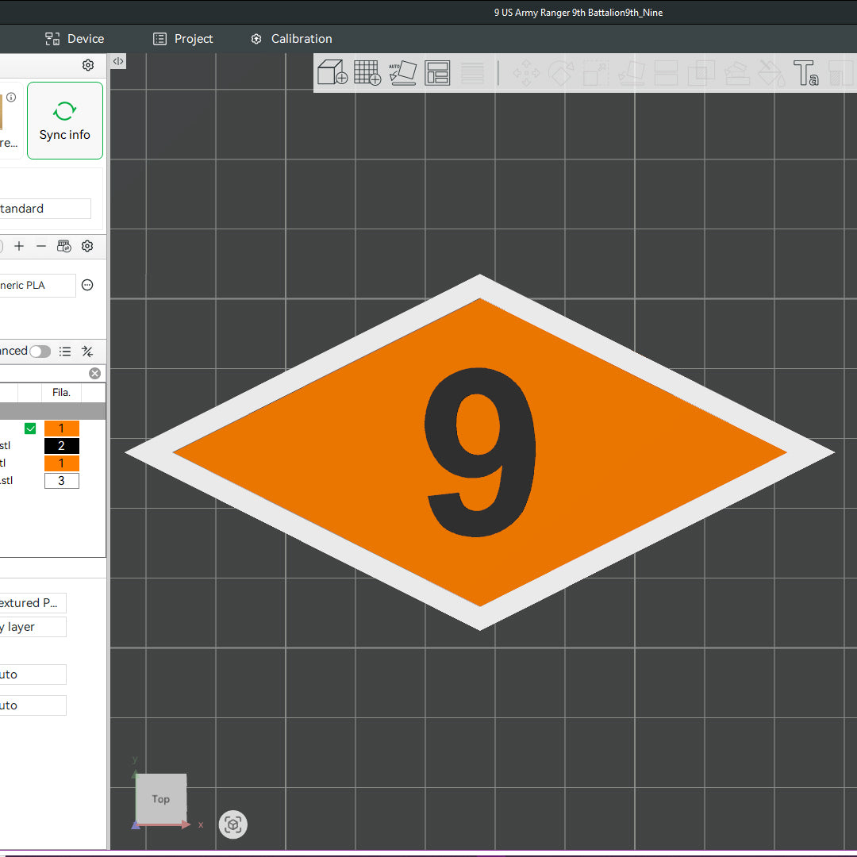
Task: Click the Sync info button
Action: coord(65,121)
